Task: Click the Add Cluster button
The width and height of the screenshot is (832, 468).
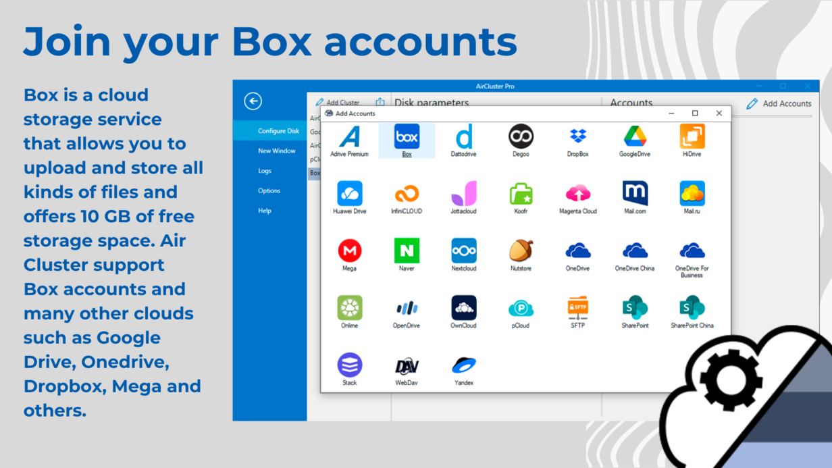Action: pyautogui.click(x=338, y=103)
